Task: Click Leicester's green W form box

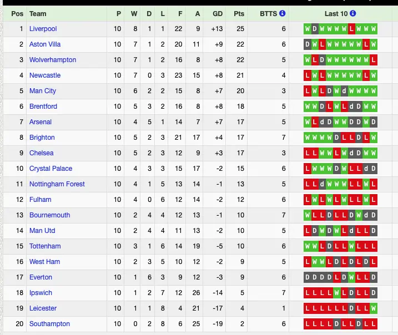Action: click(374, 308)
